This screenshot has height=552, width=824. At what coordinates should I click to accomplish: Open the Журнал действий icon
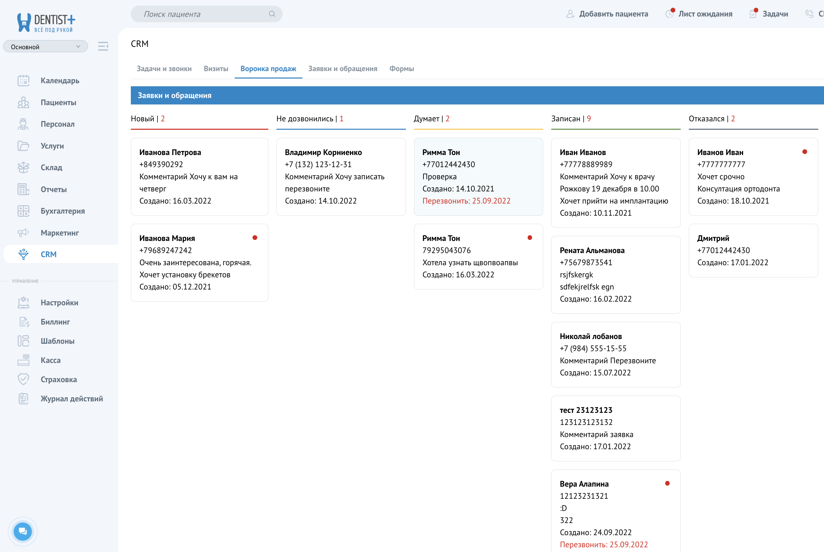23,399
